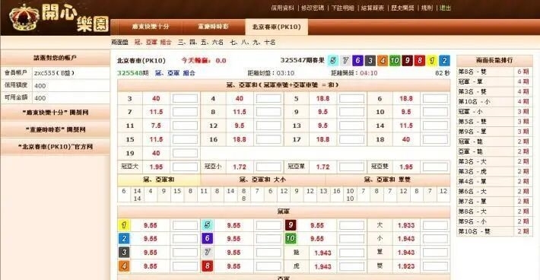Click the bet input field for 冠亞大

[x=185, y=167]
